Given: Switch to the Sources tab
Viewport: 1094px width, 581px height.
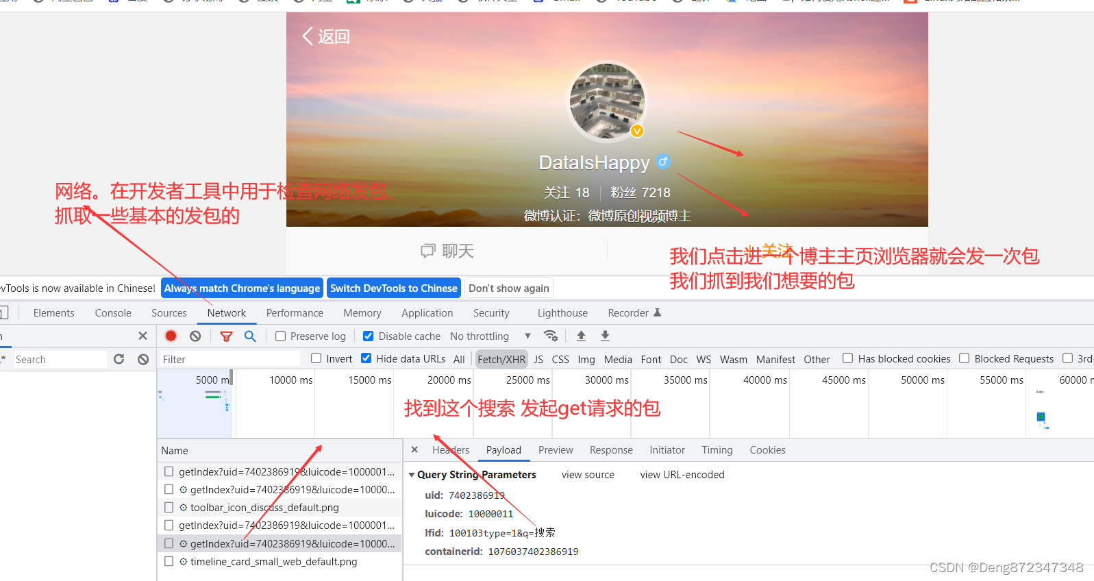Looking at the screenshot, I should pyautogui.click(x=169, y=313).
